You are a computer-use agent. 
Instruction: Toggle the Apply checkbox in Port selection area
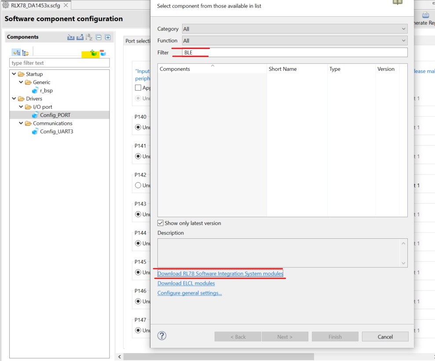[x=138, y=88]
